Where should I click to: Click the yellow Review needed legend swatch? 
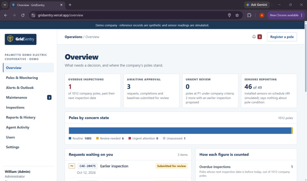(x=97, y=138)
